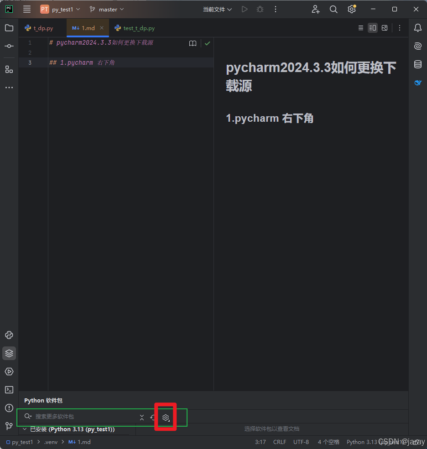Open the py_test1 project dropdown

click(60, 9)
